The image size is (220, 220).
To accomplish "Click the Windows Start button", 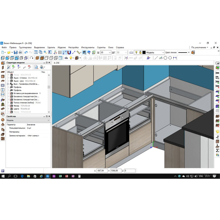I will 3,176.
